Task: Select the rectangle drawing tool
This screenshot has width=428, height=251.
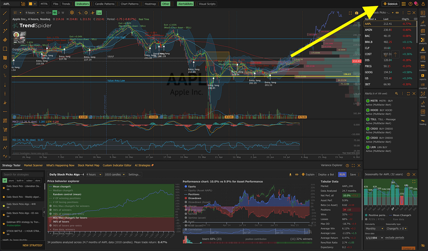Action: pos(5,49)
